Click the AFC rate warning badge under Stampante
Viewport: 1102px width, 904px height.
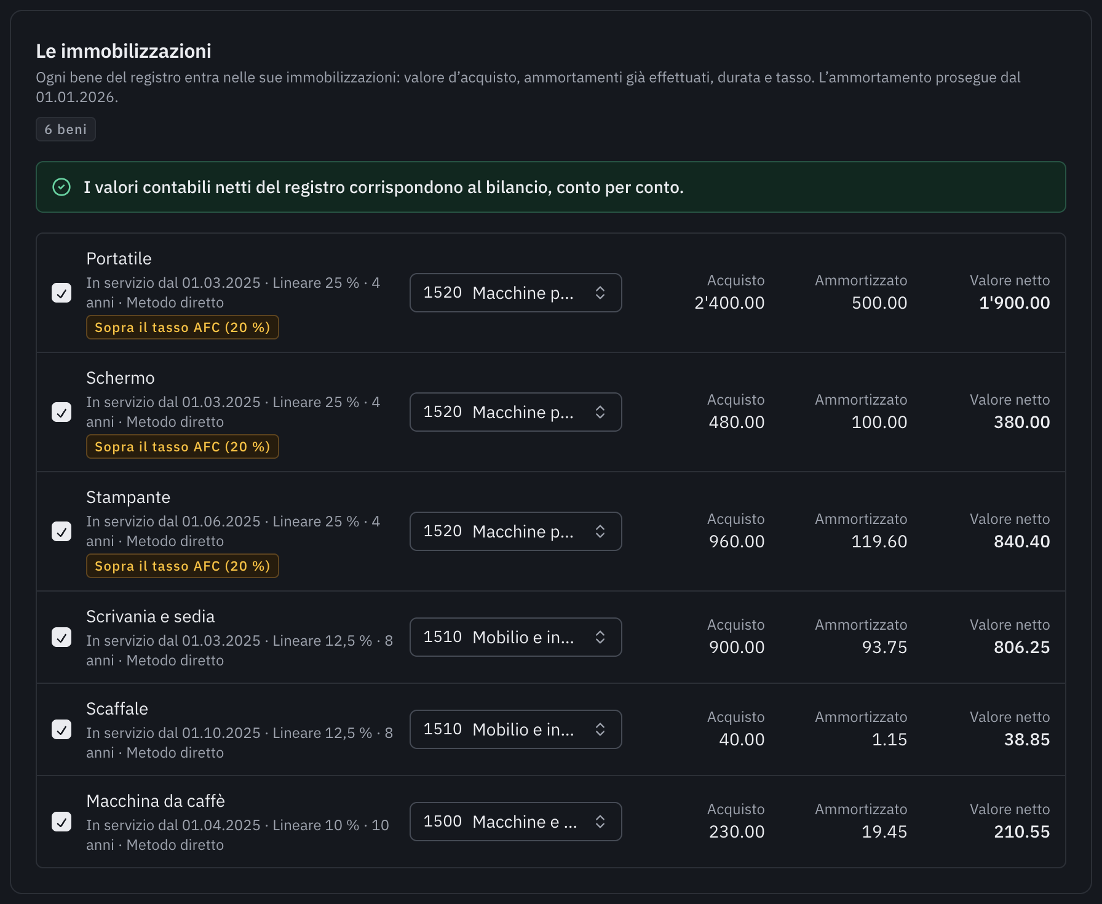tap(183, 566)
